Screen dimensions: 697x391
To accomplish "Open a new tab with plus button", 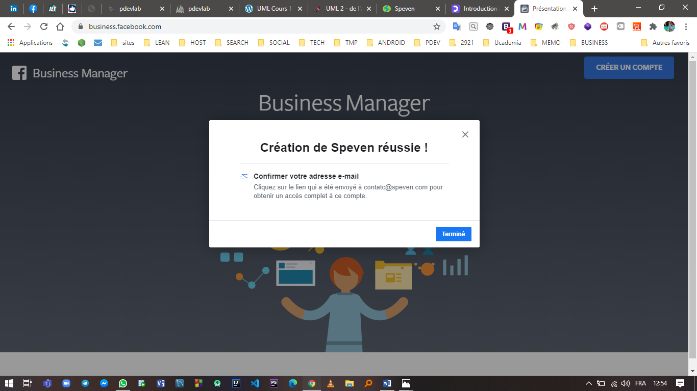I will click(x=594, y=9).
